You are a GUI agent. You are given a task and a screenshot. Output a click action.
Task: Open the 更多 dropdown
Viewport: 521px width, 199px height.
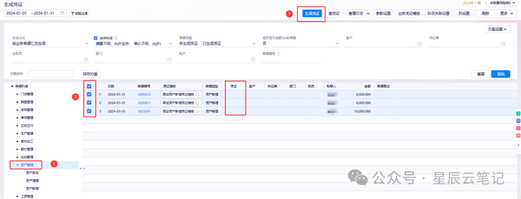[507, 13]
